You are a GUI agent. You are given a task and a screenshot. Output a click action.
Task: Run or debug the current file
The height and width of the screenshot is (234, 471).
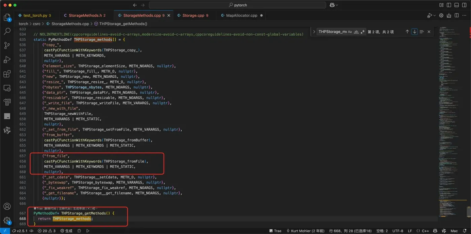point(430,15)
